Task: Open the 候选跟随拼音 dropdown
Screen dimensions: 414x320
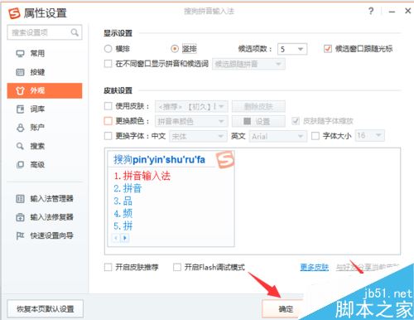Action: [x=248, y=64]
